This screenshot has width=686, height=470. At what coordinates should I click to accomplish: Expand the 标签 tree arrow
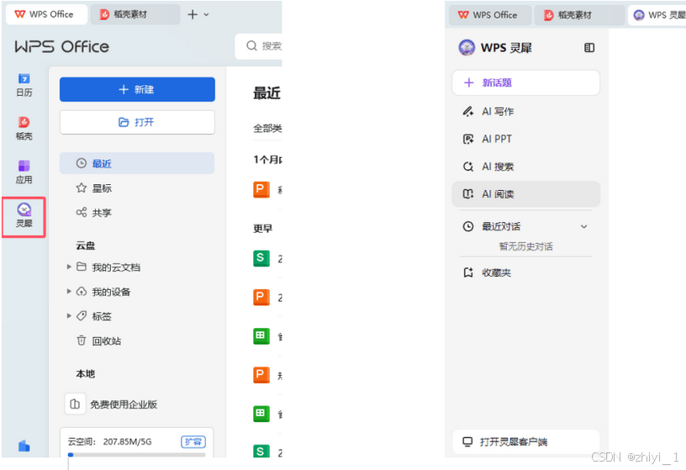69,315
